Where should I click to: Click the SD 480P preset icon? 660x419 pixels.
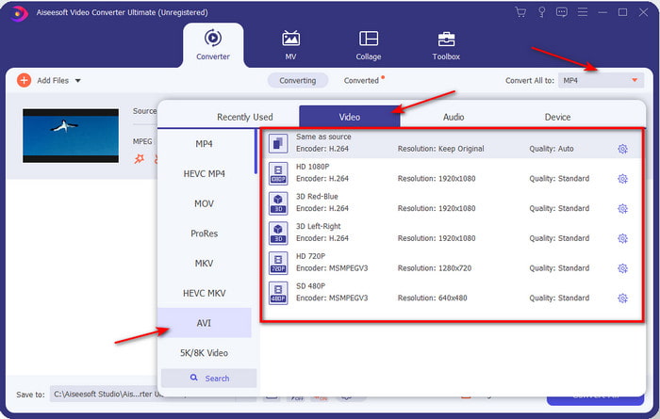click(x=278, y=293)
